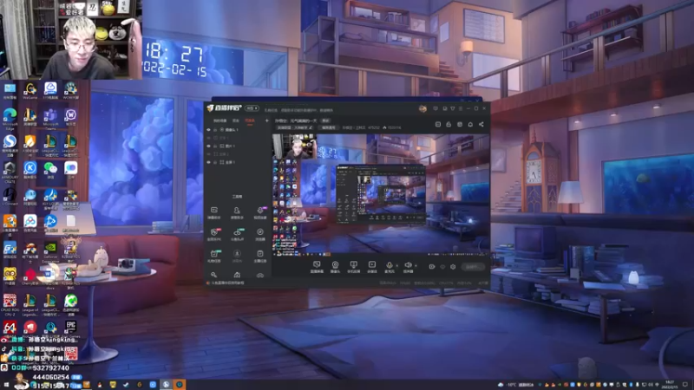Open the toolbox tool with red badge
Screen dimensions: 694x390
coord(214,234)
